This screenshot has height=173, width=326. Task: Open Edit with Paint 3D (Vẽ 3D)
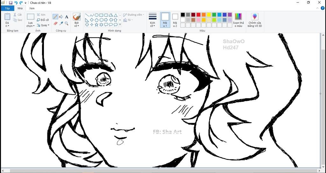[x=255, y=20]
